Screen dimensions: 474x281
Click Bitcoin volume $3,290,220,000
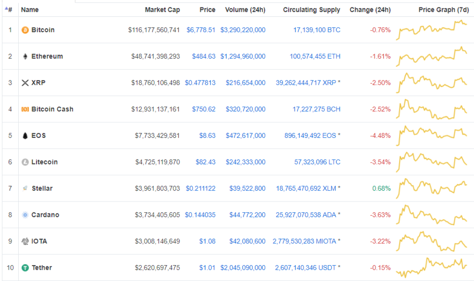click(243, 30)
